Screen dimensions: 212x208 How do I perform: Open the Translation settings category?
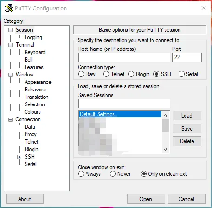tap(37, 97)
